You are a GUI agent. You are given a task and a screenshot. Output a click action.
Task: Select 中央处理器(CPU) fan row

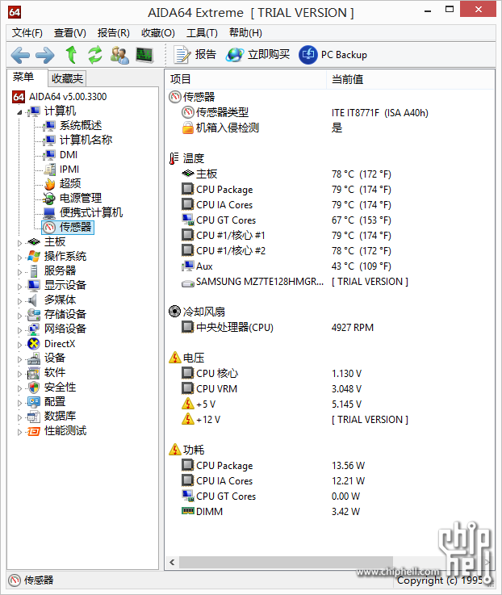[330, 328]
